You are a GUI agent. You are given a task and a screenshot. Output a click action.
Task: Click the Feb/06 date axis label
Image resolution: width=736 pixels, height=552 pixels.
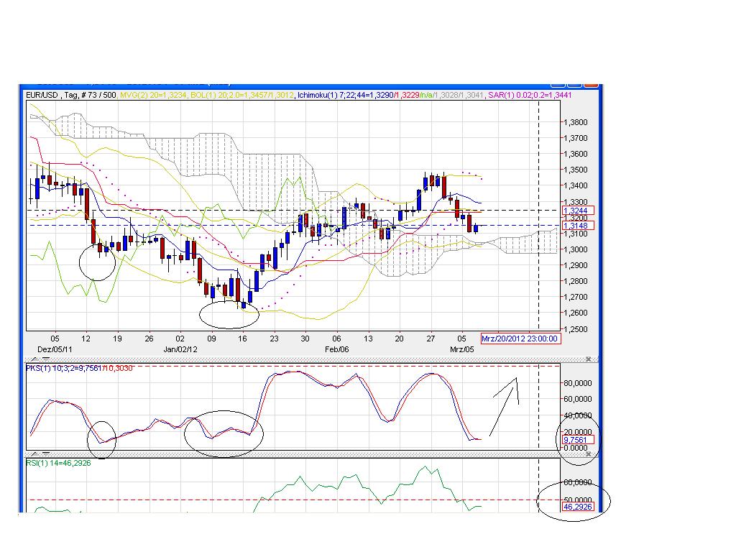click(337, 350)
